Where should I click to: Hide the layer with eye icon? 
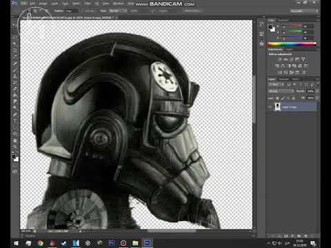pos(270,107)
